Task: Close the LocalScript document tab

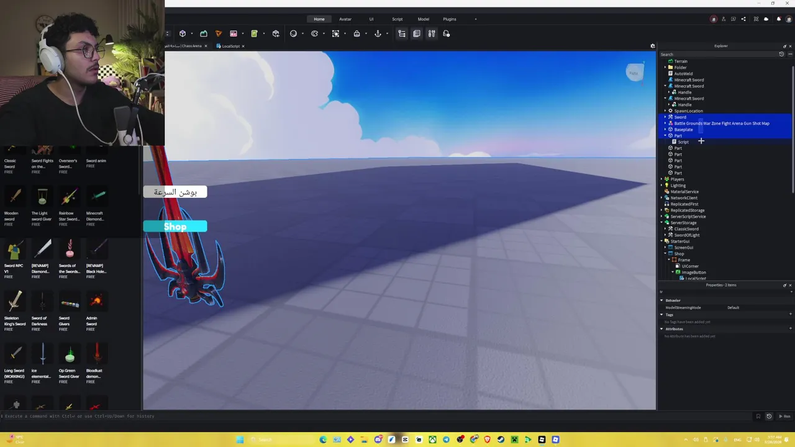Action: click(243, 46)
